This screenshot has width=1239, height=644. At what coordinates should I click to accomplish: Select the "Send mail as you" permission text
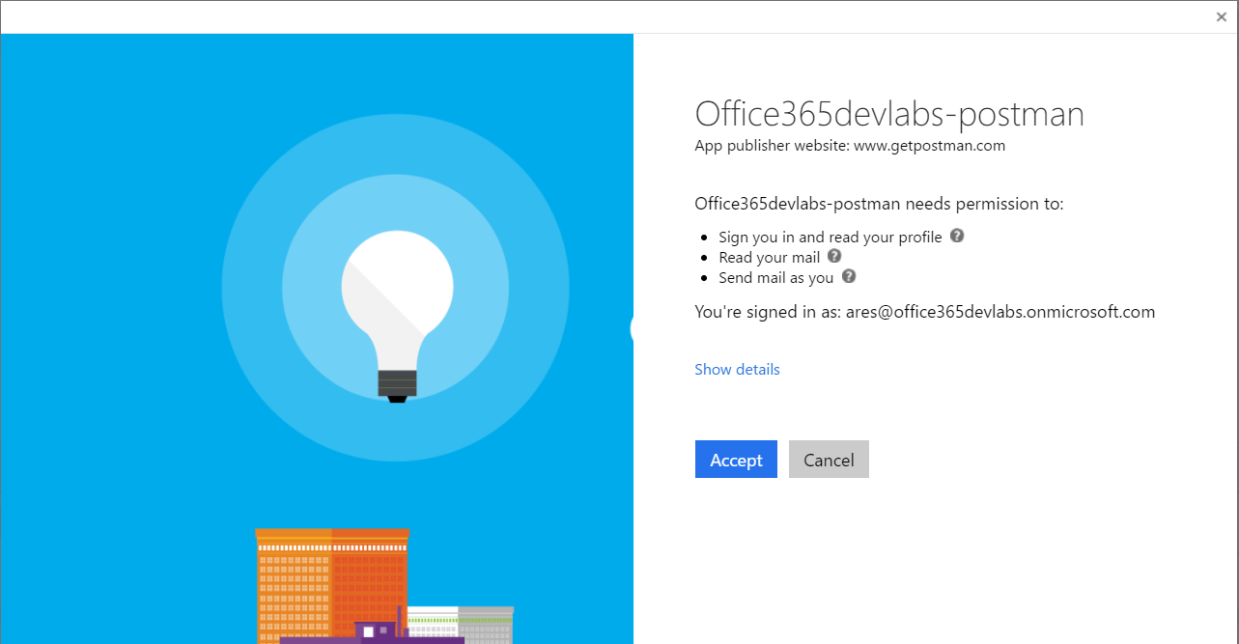(x=775, y=277)
